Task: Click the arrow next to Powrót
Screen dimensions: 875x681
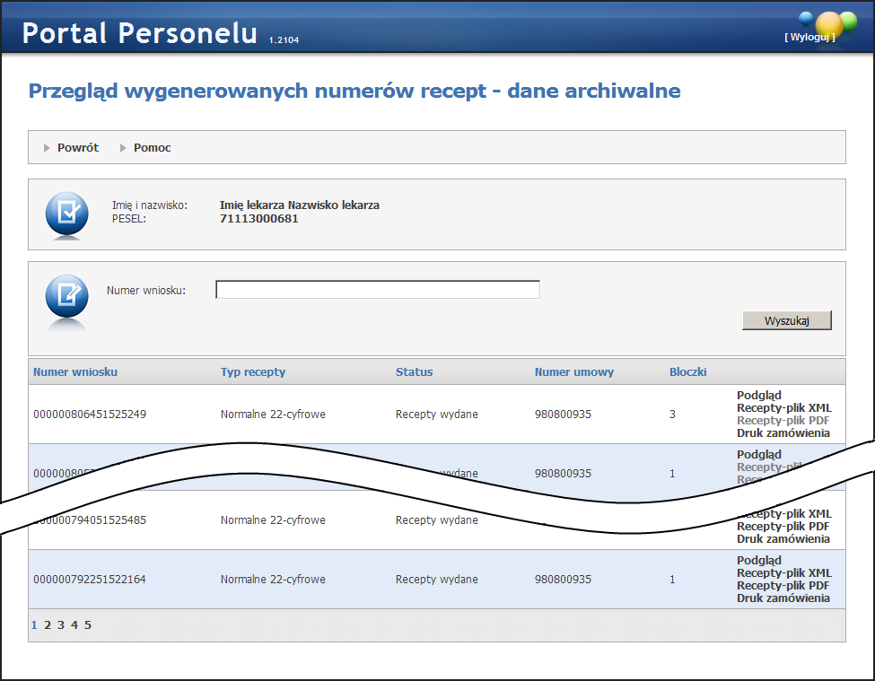Action: coord(47,148)
